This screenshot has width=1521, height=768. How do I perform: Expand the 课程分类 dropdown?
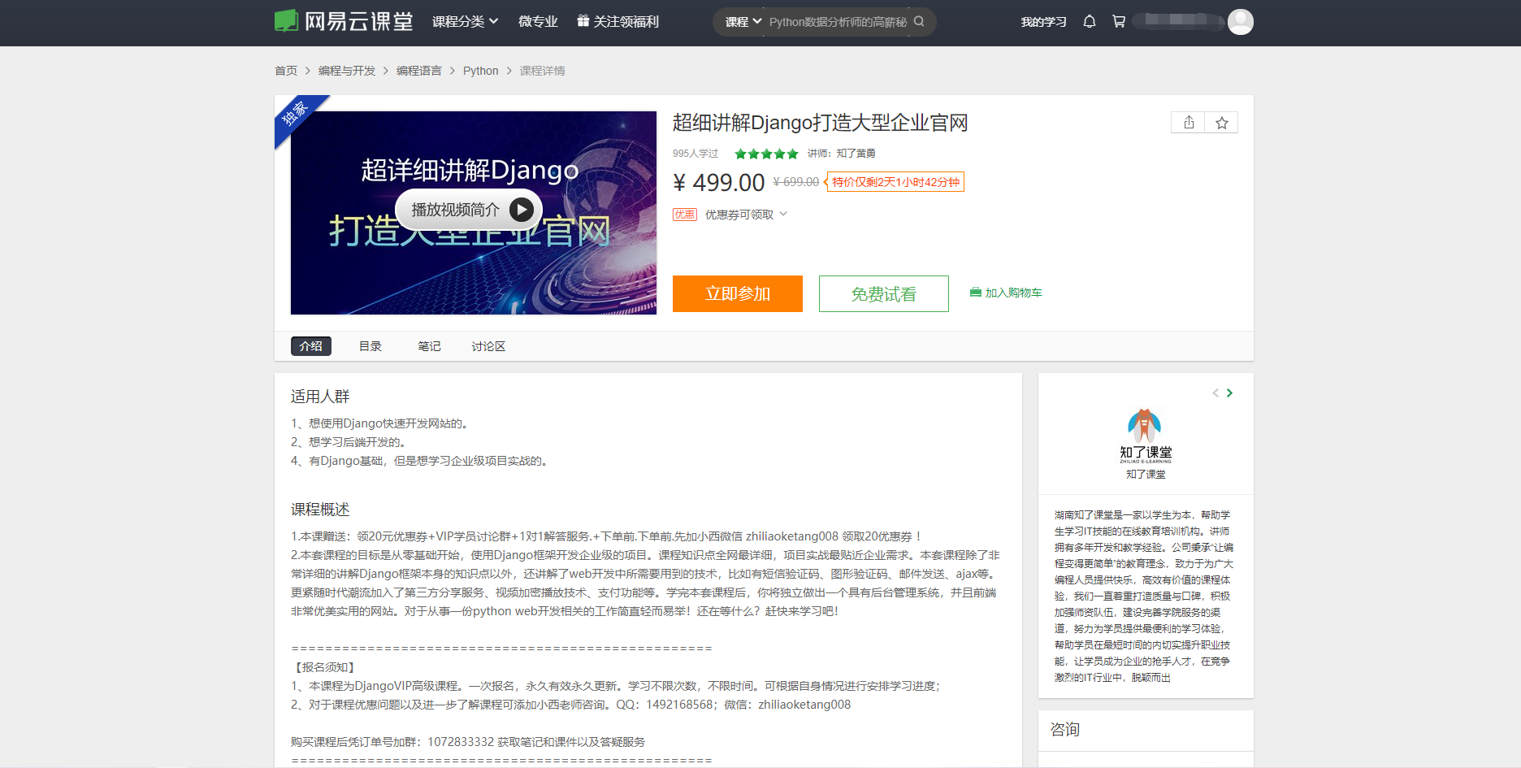pyautogui.click(x=465, y=22)
